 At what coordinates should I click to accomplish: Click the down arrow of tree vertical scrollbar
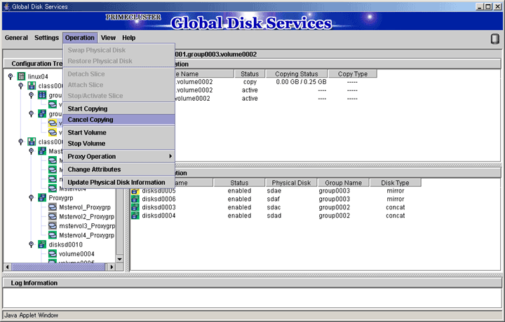coord(119,259)
